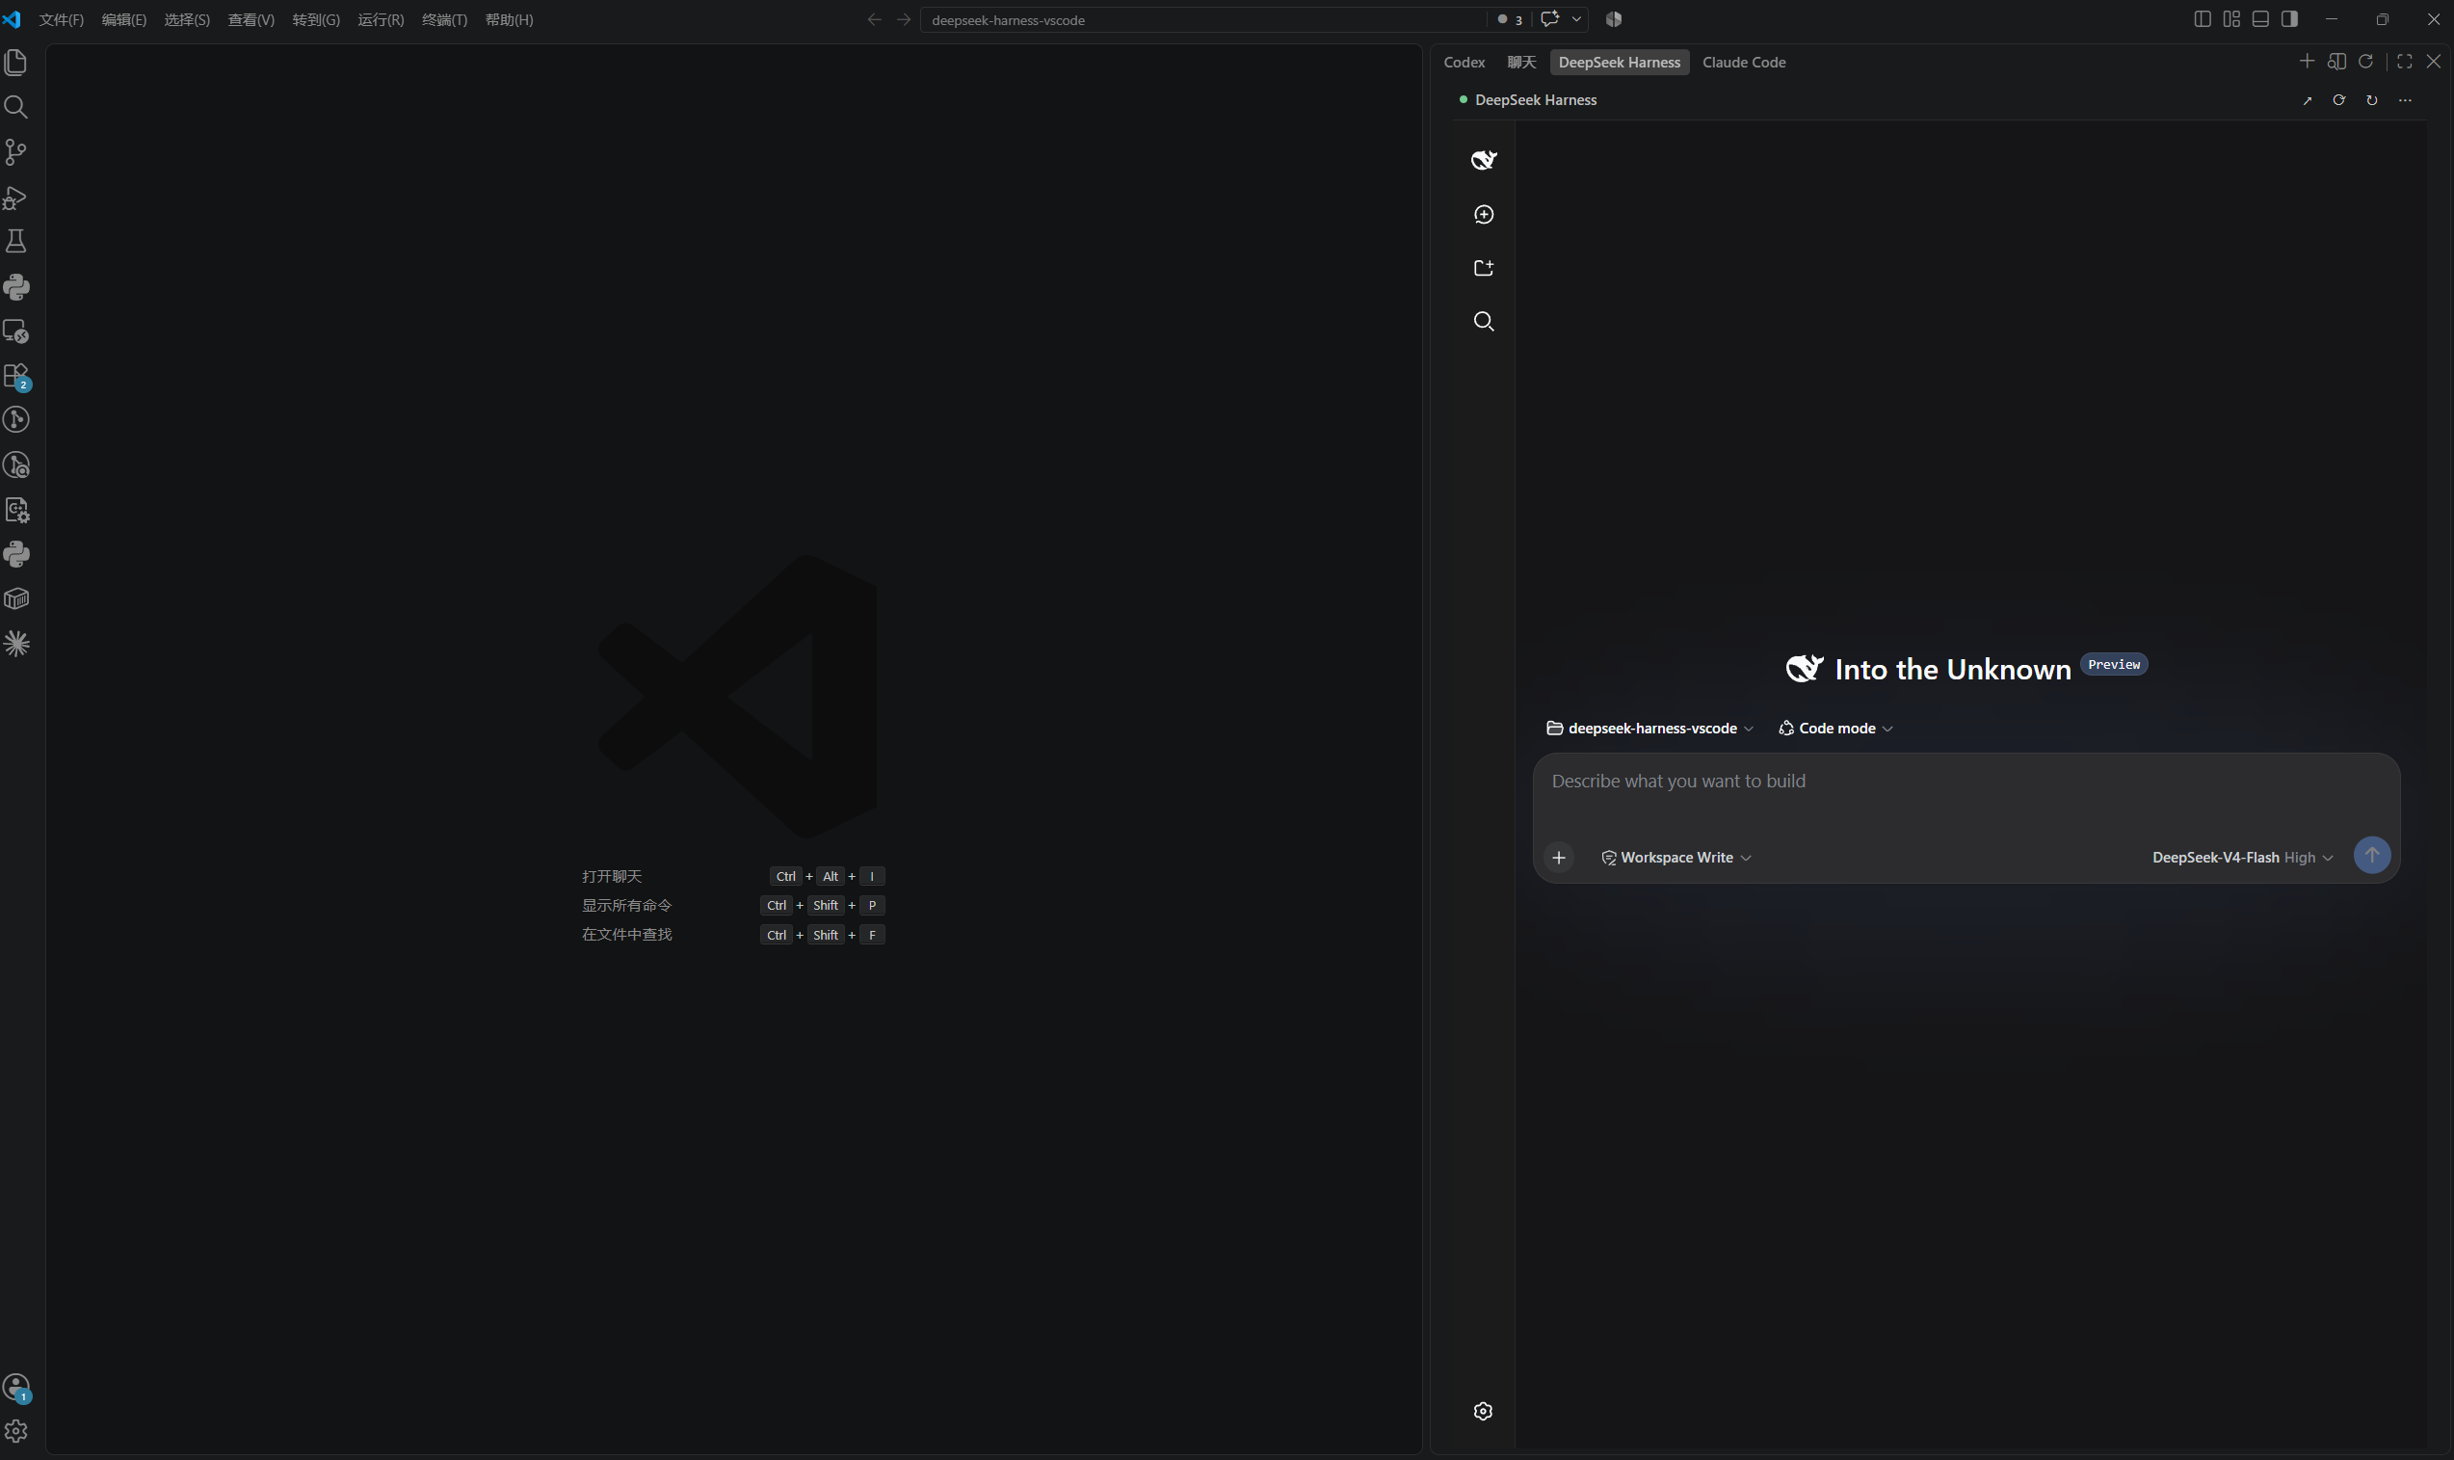Screen dimensions: 2454x1460
Task: Click the faceted sphere icon in title bar
Action: click(1613, 18)
